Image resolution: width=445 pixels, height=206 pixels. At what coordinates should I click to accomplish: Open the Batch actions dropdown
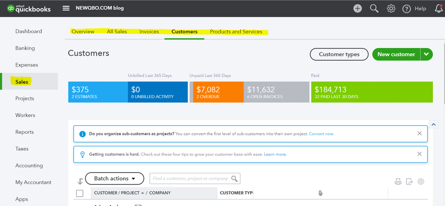pyautogui.click(x=115, y=178)
